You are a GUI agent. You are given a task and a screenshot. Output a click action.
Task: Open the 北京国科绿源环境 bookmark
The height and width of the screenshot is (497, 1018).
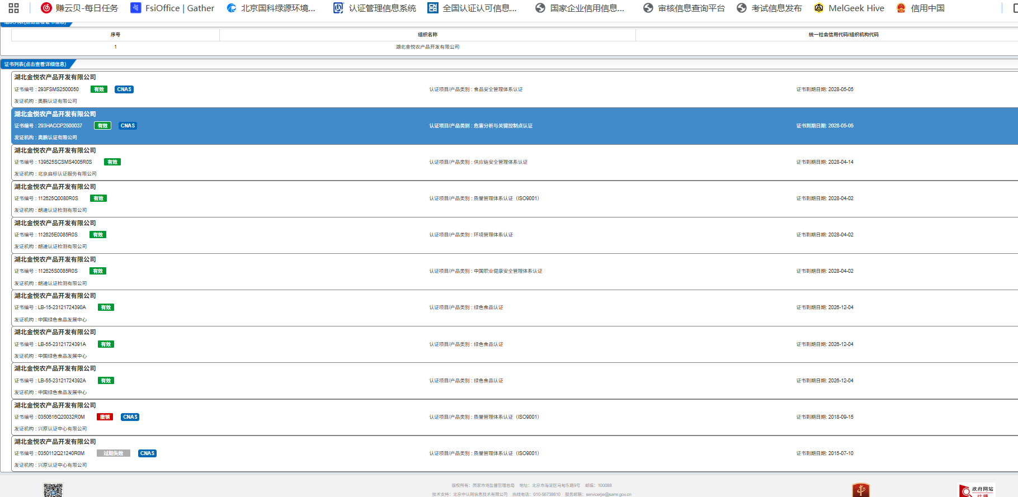point(271,8)
